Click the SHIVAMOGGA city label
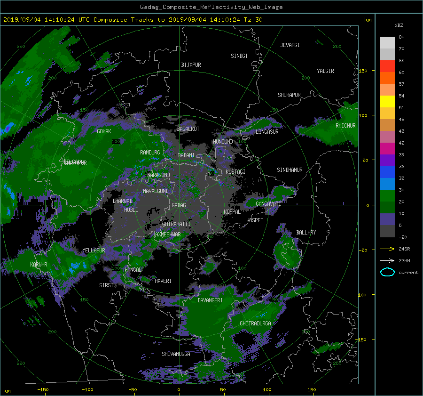Viewport: 423px width, 396px height. (176, 354)
